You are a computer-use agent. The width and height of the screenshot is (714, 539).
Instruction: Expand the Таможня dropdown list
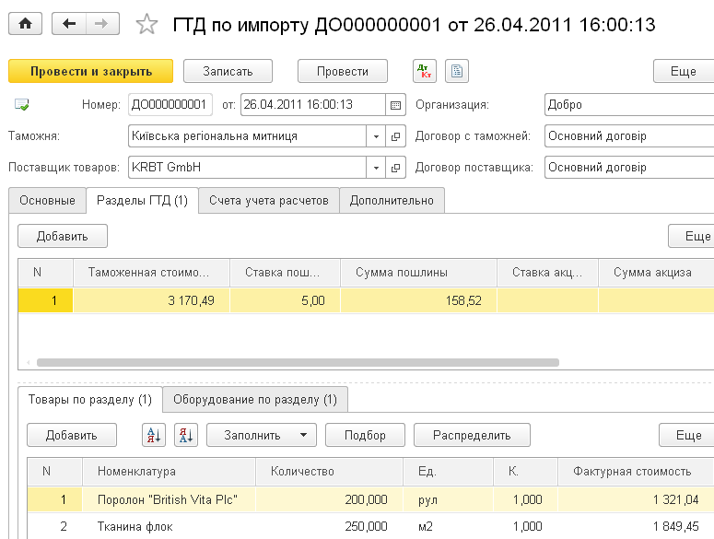[376, 136]
